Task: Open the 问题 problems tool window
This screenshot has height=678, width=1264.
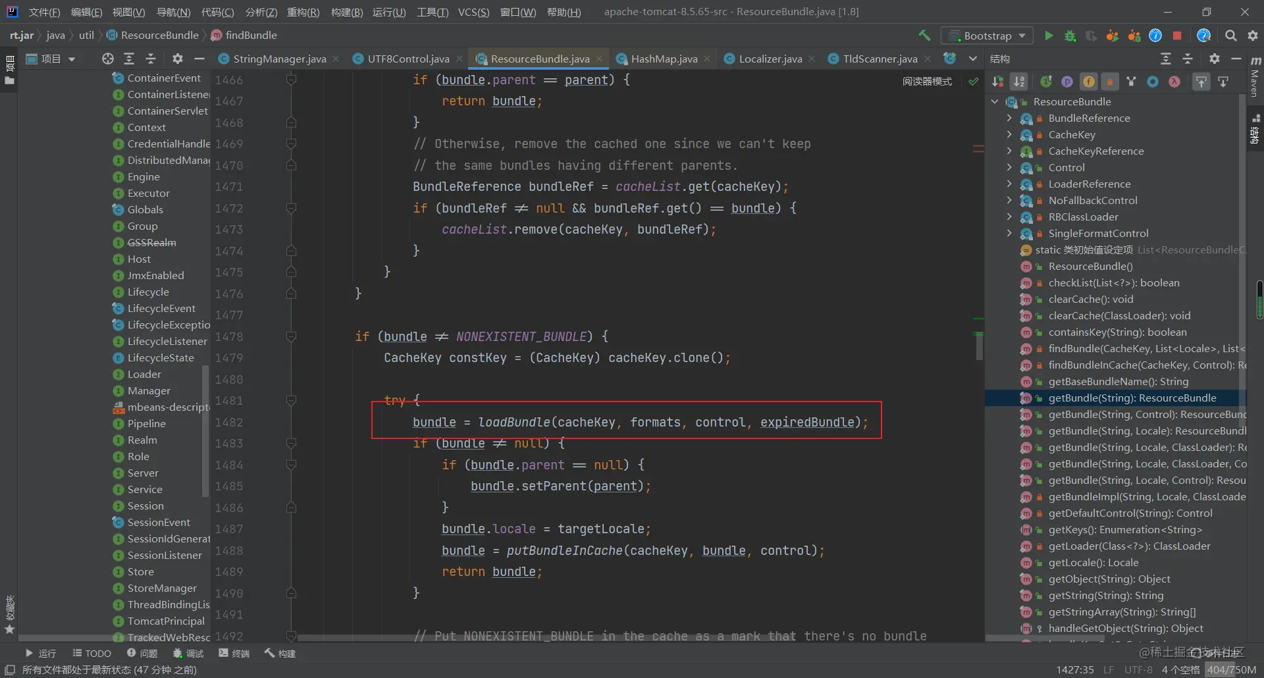Action: click(142, 653)
